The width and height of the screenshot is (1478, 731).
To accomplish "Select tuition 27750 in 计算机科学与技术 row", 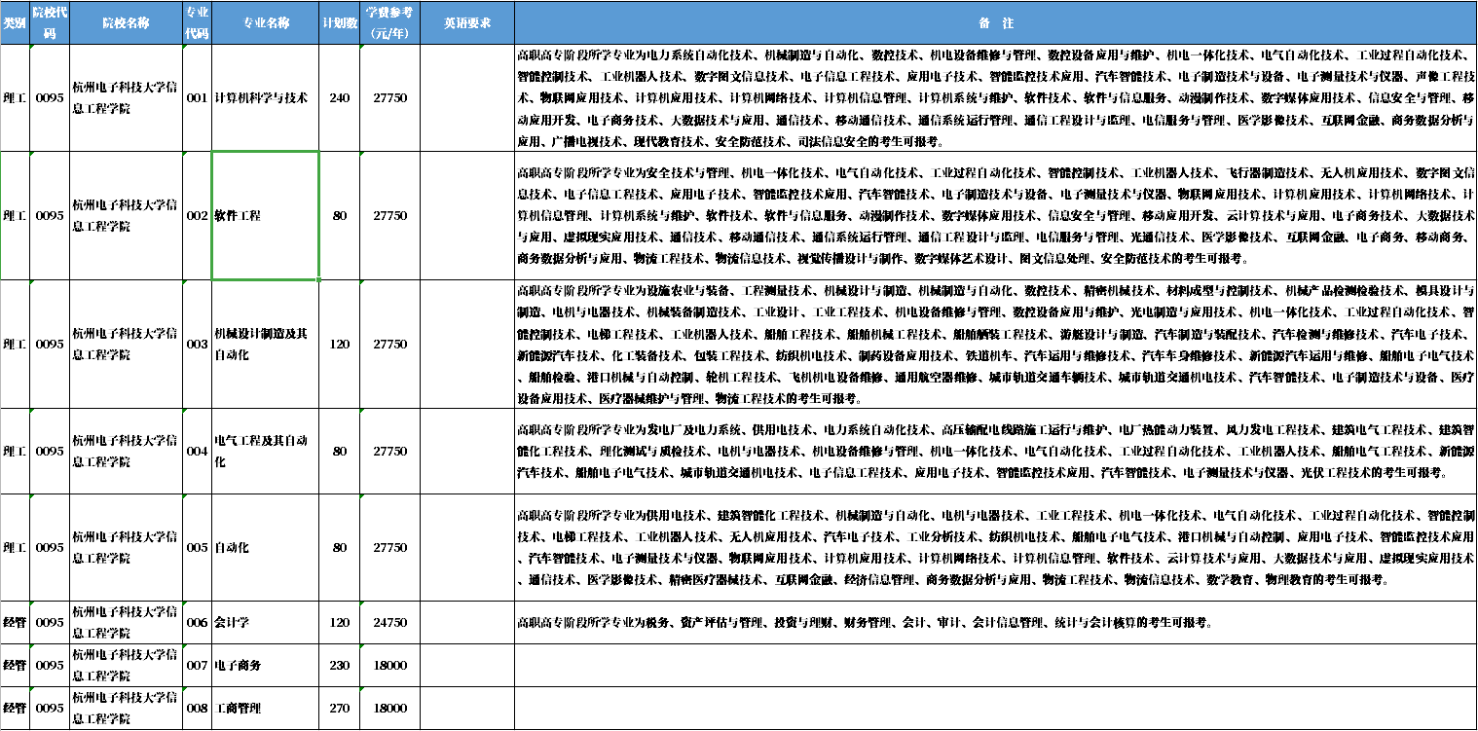I will click(389, 98).
